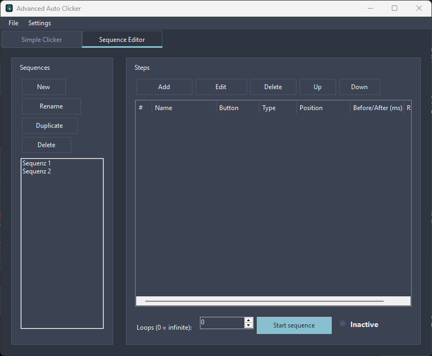Delete the step in Steps panel
This screenshot has height=356, width=432.
(273, 87)
